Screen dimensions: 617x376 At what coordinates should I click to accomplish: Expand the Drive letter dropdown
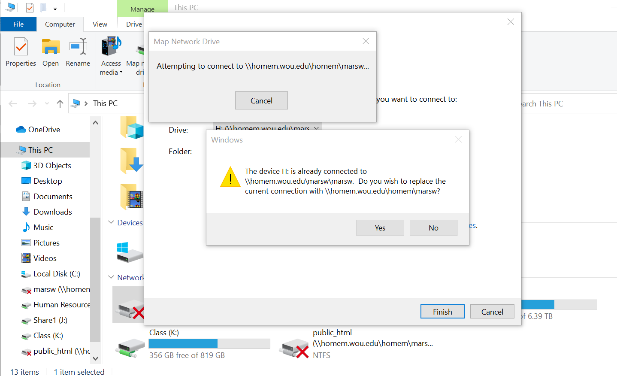click(316, 128)
